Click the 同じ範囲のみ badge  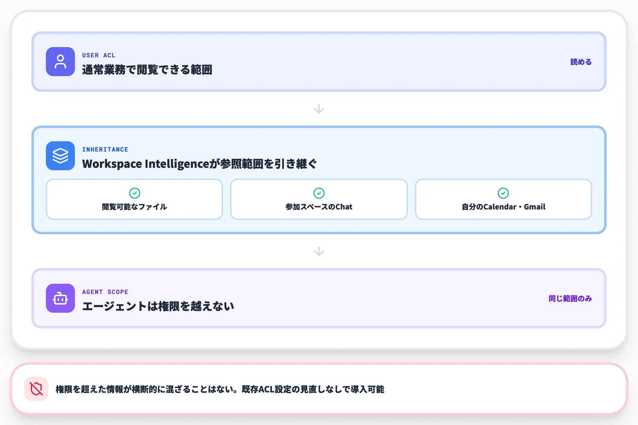point(570,299)
